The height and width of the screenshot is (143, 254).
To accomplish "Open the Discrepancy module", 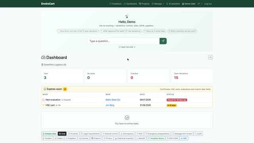I will [x=127, y=134].
